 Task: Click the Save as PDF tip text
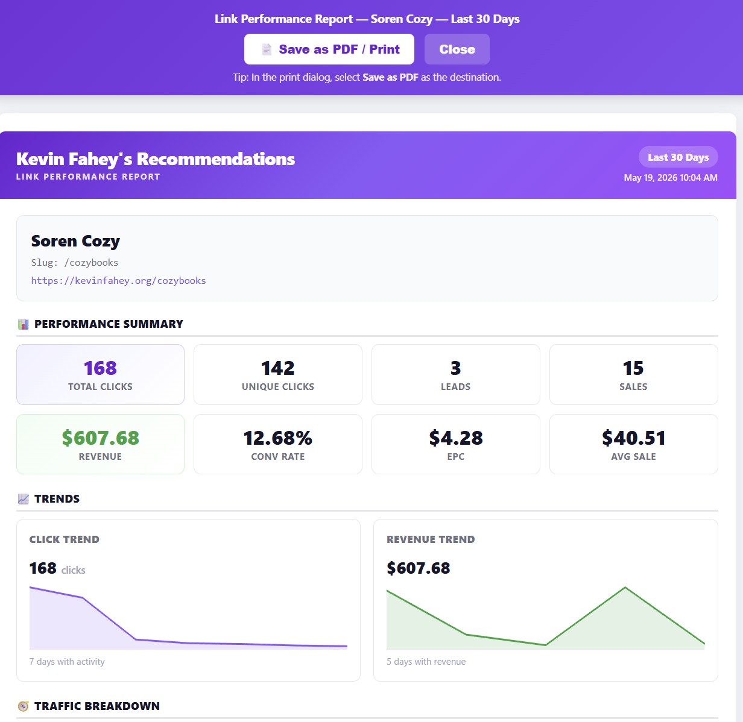coord(367,77)
